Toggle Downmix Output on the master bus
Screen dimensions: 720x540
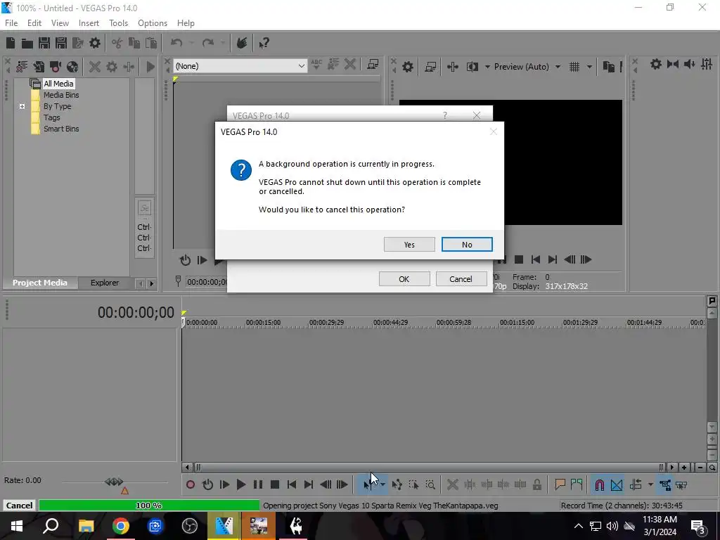[x=673, y=64]
